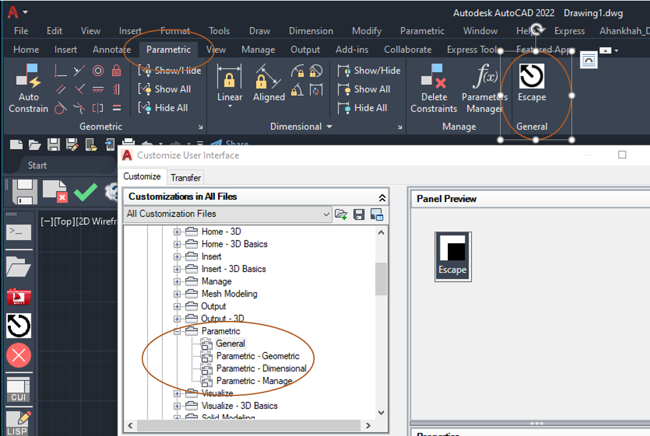Click Show All in the Geometric panel
650x436 pixels.
click(x=165, y=89)
